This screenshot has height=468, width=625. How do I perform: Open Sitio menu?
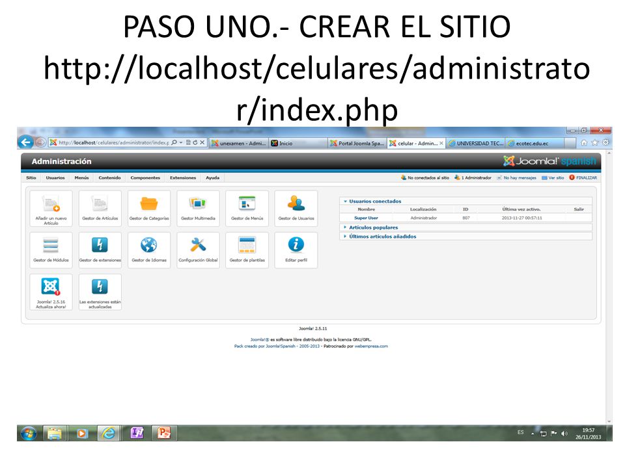(31, 178)
